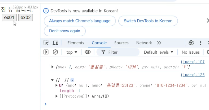Collapse the logged [{…}] array
209x110 pixels.
pyautogui.click(x=52, y=80)
